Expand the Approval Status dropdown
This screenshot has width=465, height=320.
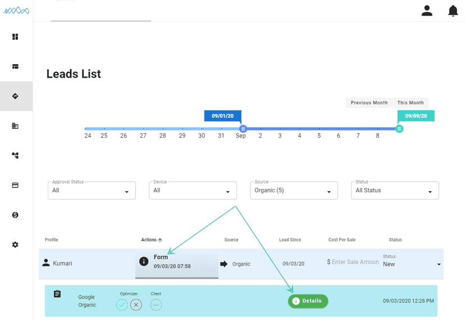point(92,191)
